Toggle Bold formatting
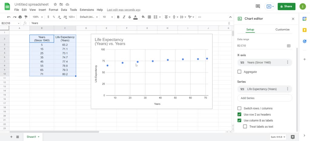This screenshot has height=141, width=310. (118, 17)
